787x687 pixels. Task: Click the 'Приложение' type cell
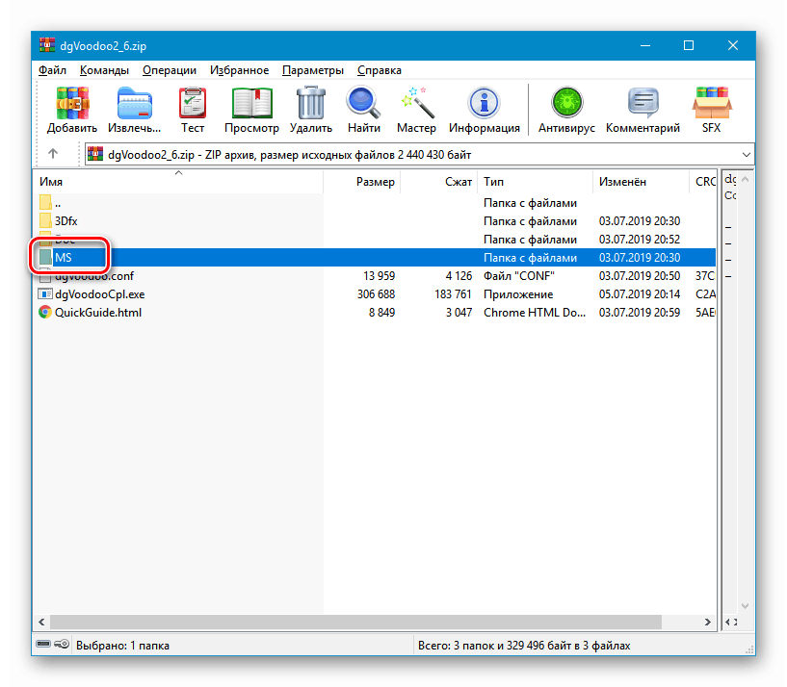click(x=518, y=294)
